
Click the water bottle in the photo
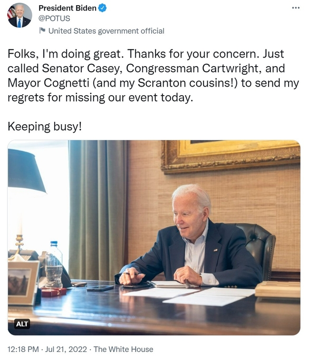tap(54, 264)
